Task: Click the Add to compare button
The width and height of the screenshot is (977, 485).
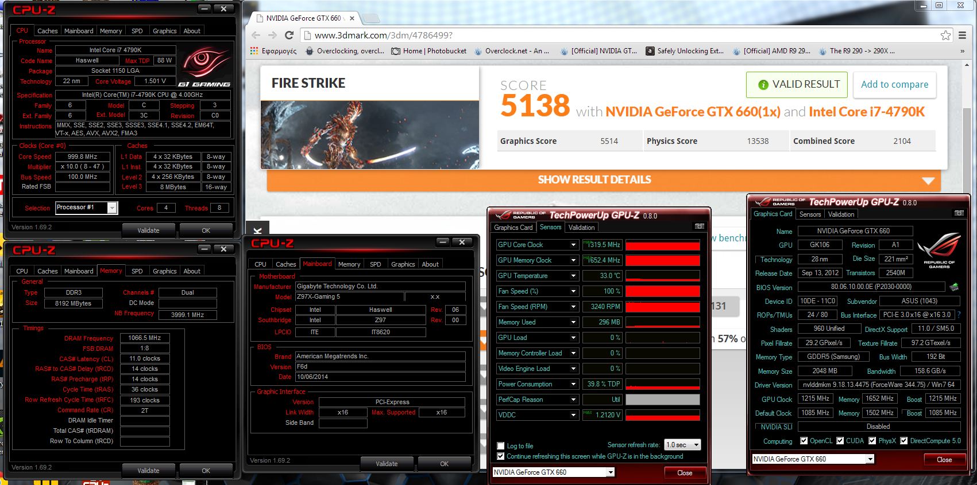Action: [x=894, y=84]
